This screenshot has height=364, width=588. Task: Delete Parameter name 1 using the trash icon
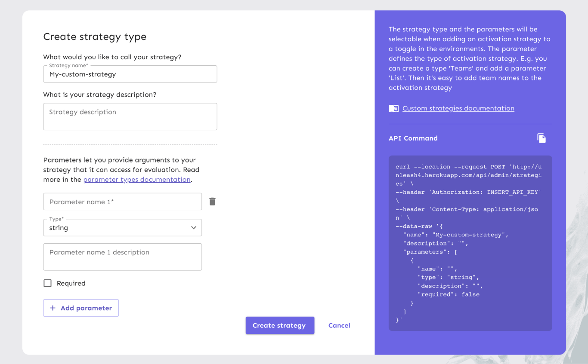[x=212, y=201]
